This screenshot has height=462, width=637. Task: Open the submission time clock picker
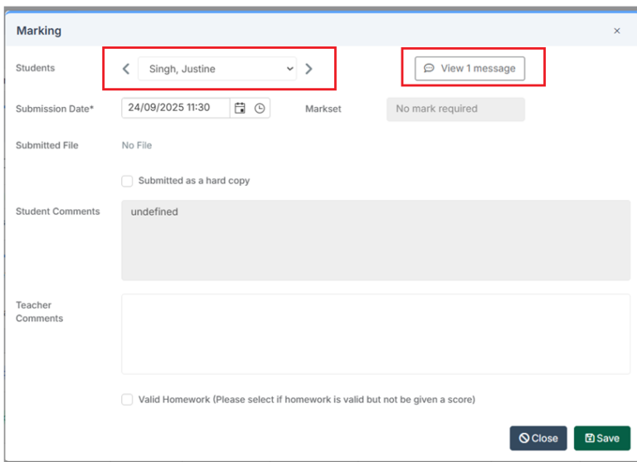point(260,108)
